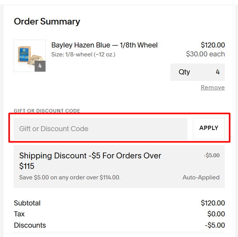Click the $0.00 tax amount

pyautogui.click(x=216, y=214)
